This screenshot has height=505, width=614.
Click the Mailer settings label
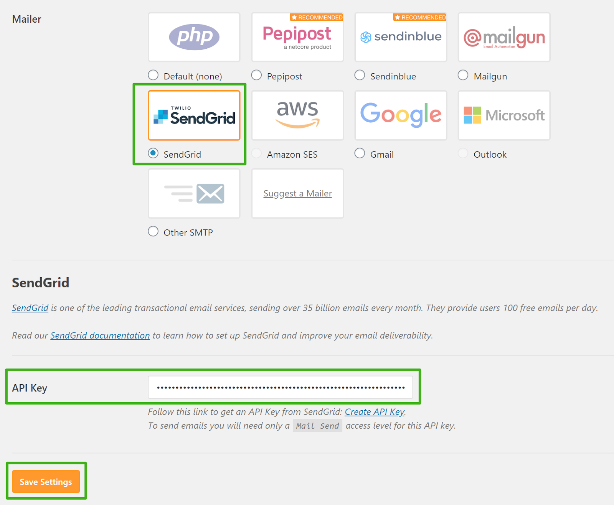coord(26,19)
